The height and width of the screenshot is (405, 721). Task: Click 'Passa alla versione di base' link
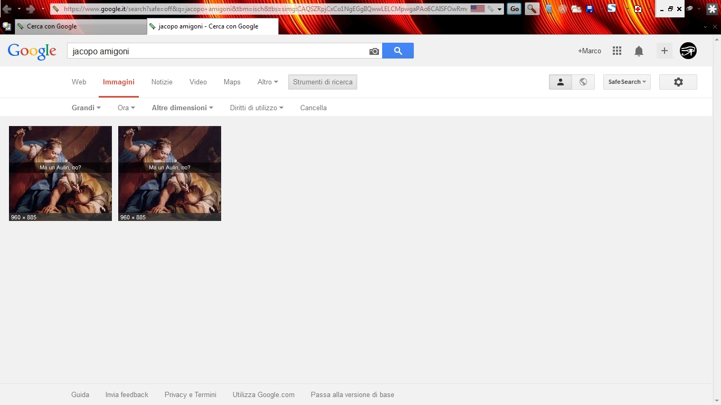[353, 394]
